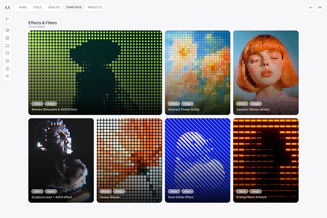Click the plus button in the top right
327x218 pixels.
311,8
